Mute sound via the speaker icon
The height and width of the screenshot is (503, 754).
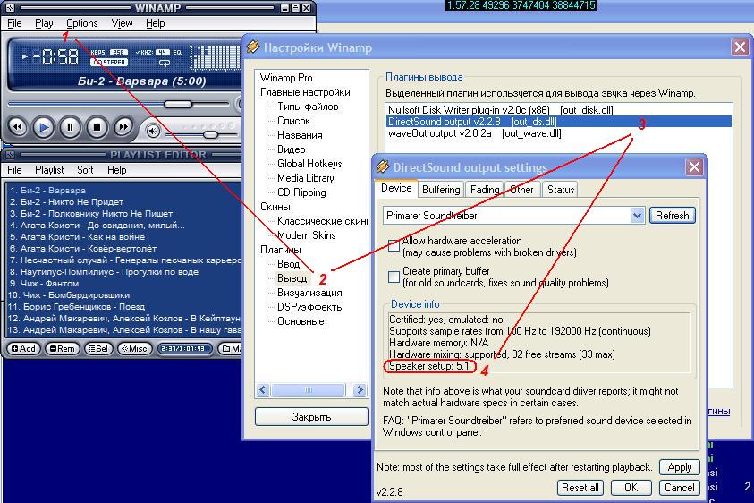coord(153,131)
